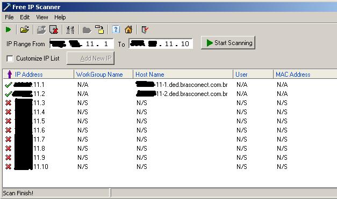Click the green checkmark on the 11.2 row
The height and width of the screenshot is (199, 337).
pos(9,94)
